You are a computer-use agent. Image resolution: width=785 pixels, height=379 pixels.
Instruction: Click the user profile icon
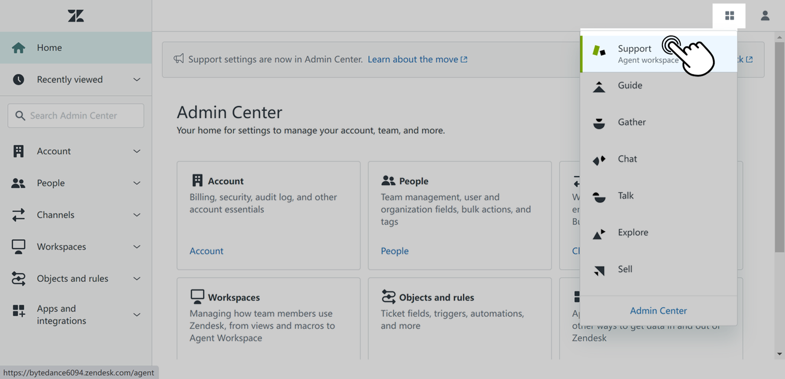tap(765, 16)
